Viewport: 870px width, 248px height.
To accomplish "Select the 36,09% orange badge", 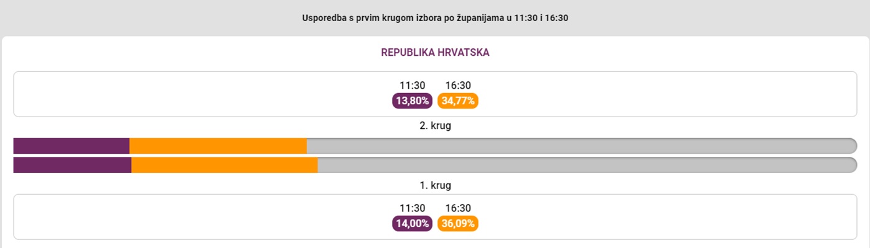I will (458, 223).
